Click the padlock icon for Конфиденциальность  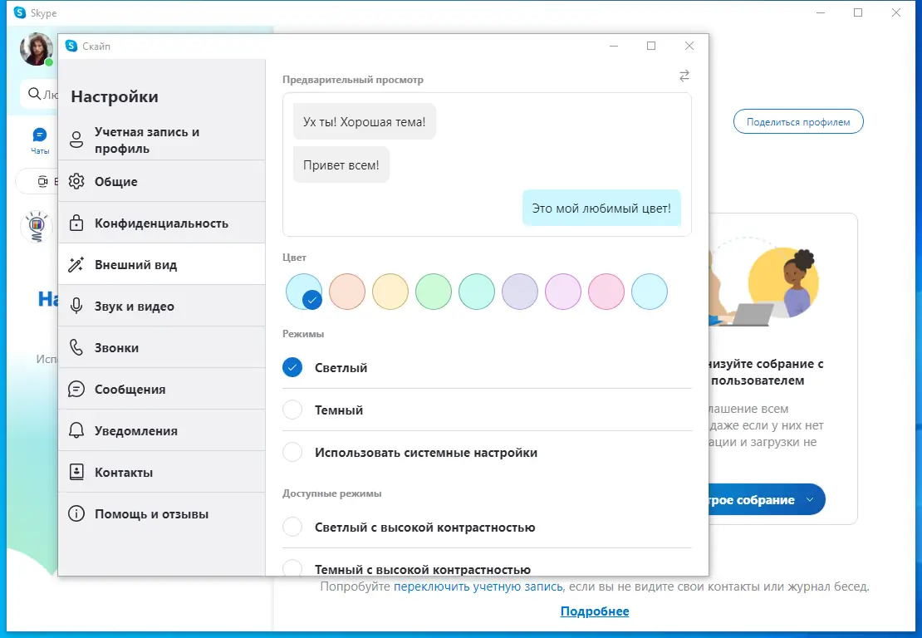point(76,223)
